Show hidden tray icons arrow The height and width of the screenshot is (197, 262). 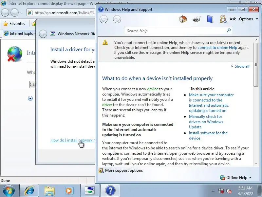tap(213, 191)
